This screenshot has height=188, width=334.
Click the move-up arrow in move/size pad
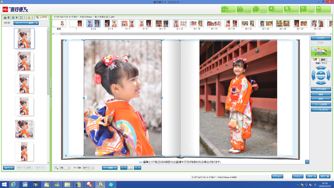(321, 68)
